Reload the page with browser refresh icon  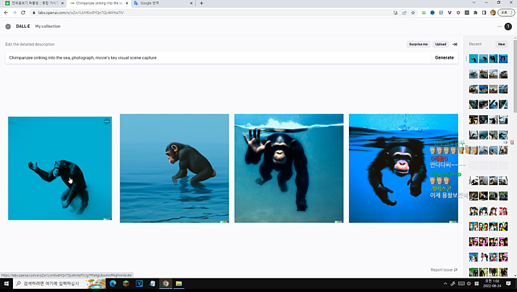[23, 12]
